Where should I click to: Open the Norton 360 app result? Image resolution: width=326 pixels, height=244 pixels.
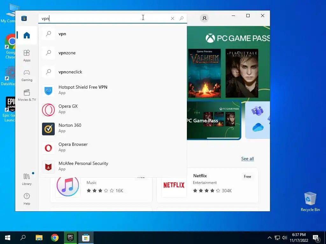[x=112, y=128]
